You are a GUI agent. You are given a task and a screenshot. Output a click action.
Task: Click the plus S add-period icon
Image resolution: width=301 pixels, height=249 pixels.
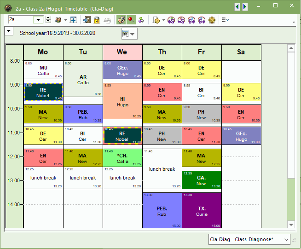click(x=171, y=20)
